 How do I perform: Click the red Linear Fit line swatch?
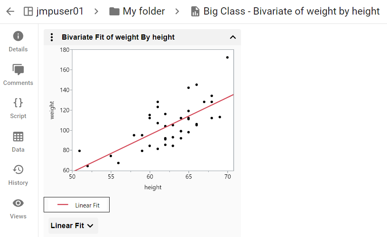pyautogui.click(x=63, y=205)
